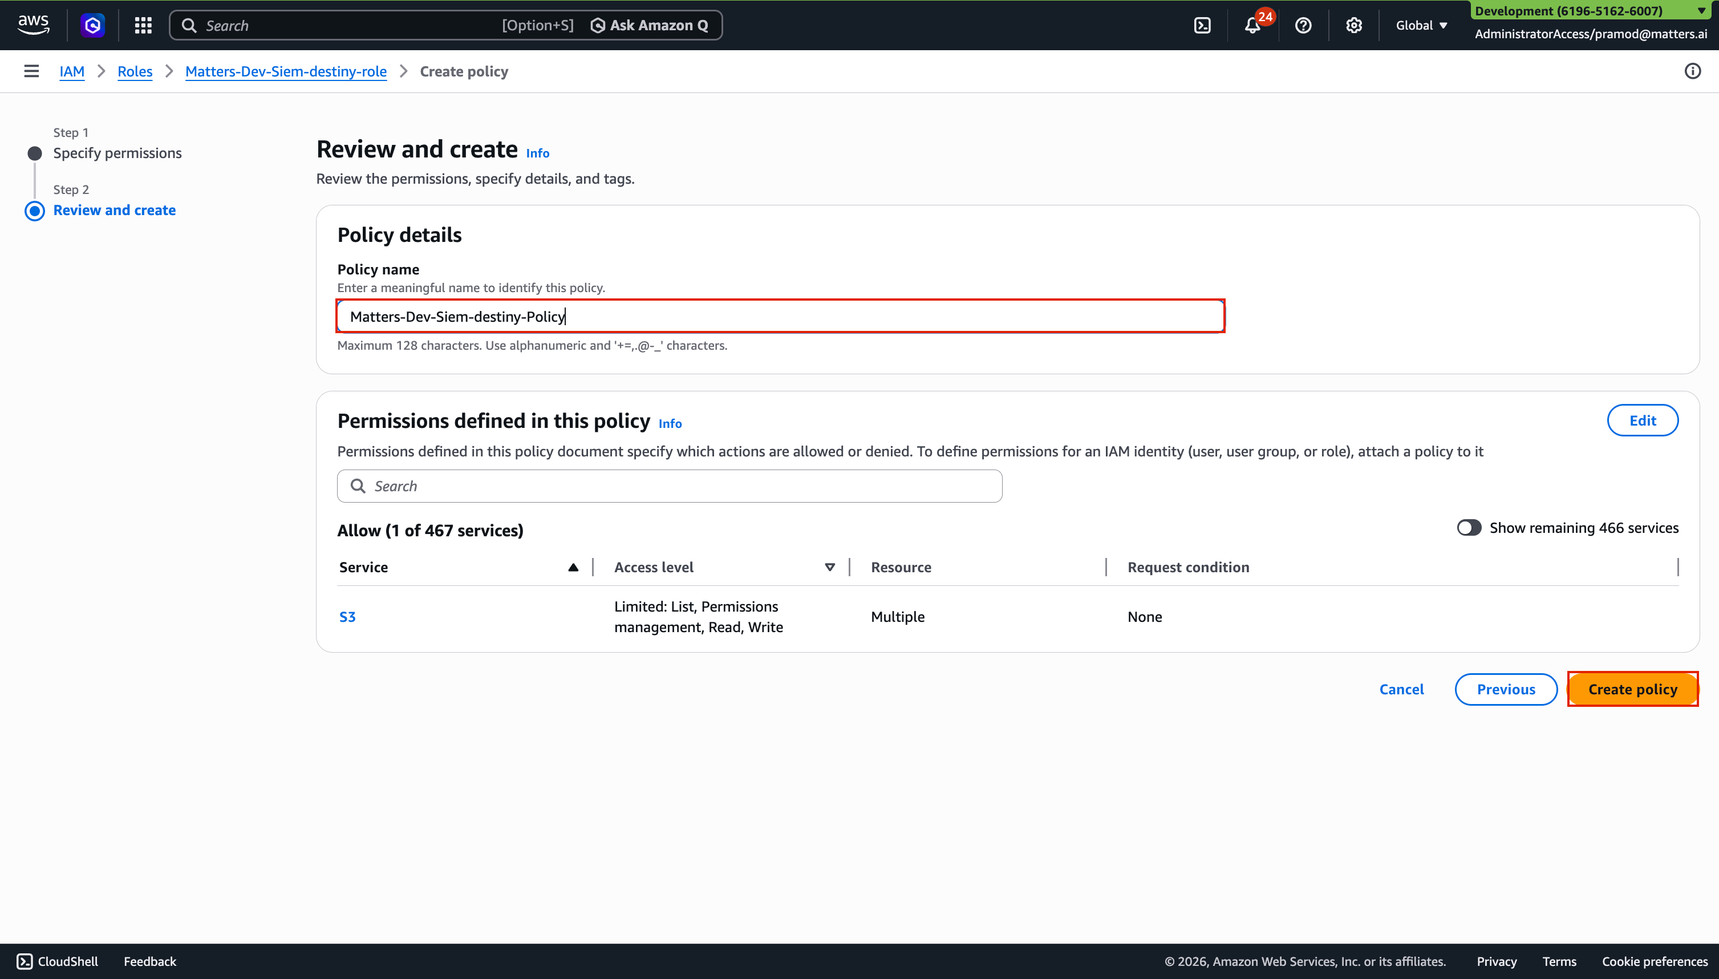Open Matters-Dev-Siem-destiny-role breadcrumb link
Image resolution: width=1719 pixels, height=979 pixels.
click(286, 71)
